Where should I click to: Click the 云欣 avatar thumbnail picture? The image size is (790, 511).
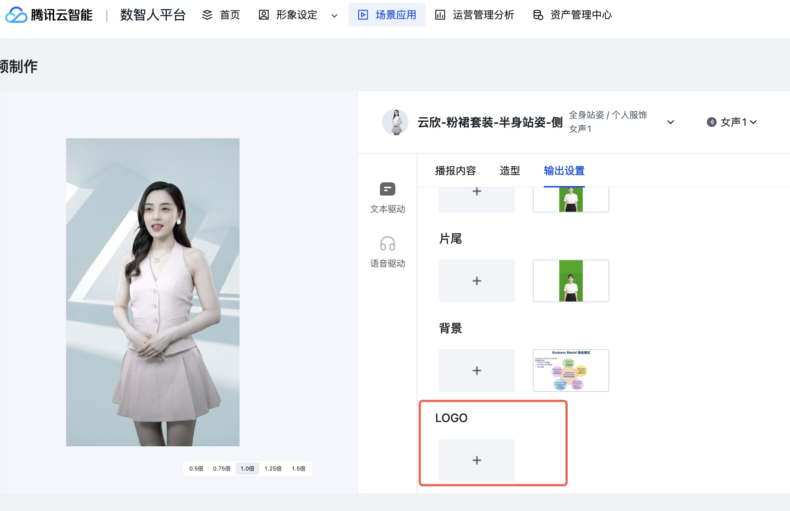[395, 122]
